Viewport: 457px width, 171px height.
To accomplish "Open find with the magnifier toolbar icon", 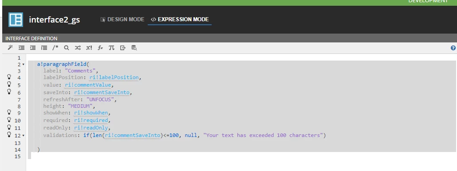I will click(x=67, y=48).
